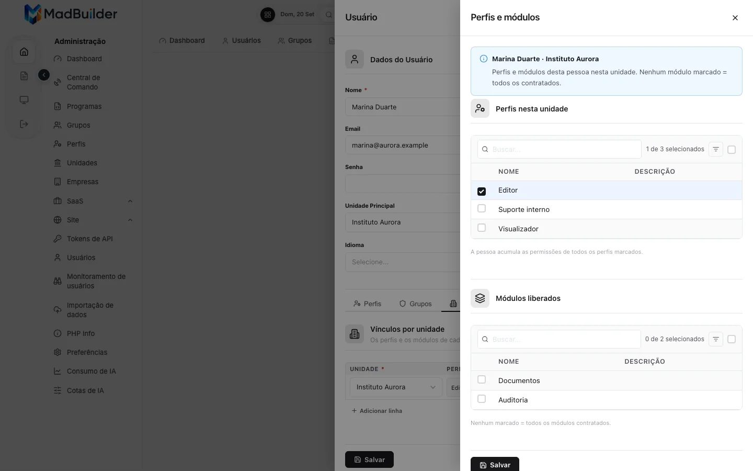The image size is (753, 471).
Task: Check the Auditoria module checkbox
Action: click(x=482, y=399)
